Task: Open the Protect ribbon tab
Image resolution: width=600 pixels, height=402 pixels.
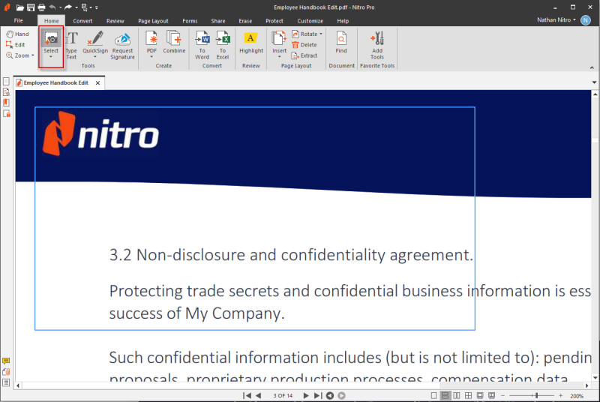Action: coord(274,21)
